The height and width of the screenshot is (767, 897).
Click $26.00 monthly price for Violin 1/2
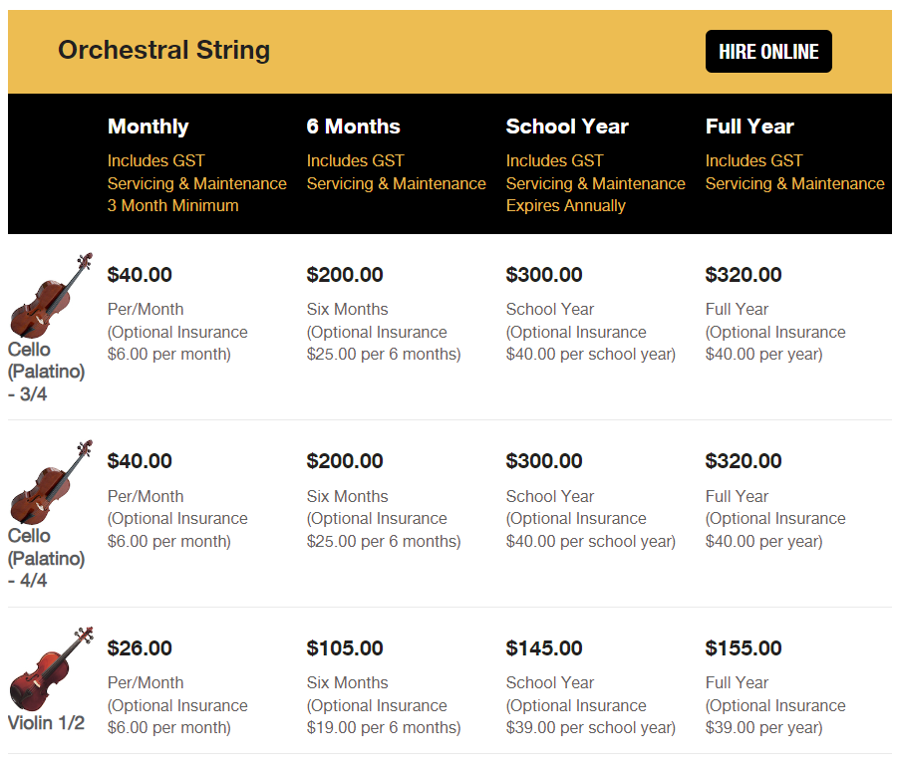(x=140, y=648)
